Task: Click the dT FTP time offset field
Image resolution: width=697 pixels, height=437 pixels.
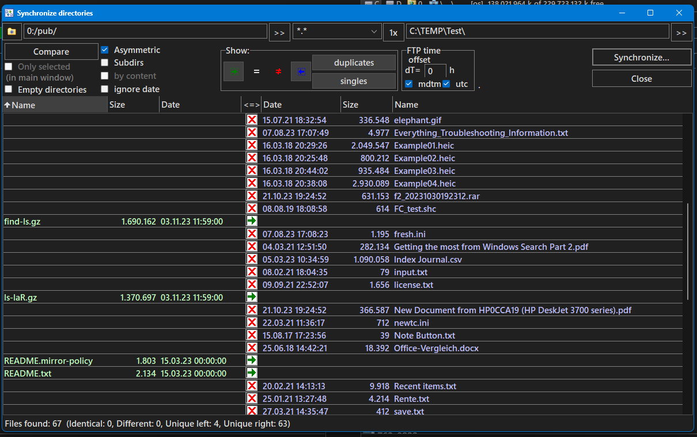Action: click(x=435, y=71)
